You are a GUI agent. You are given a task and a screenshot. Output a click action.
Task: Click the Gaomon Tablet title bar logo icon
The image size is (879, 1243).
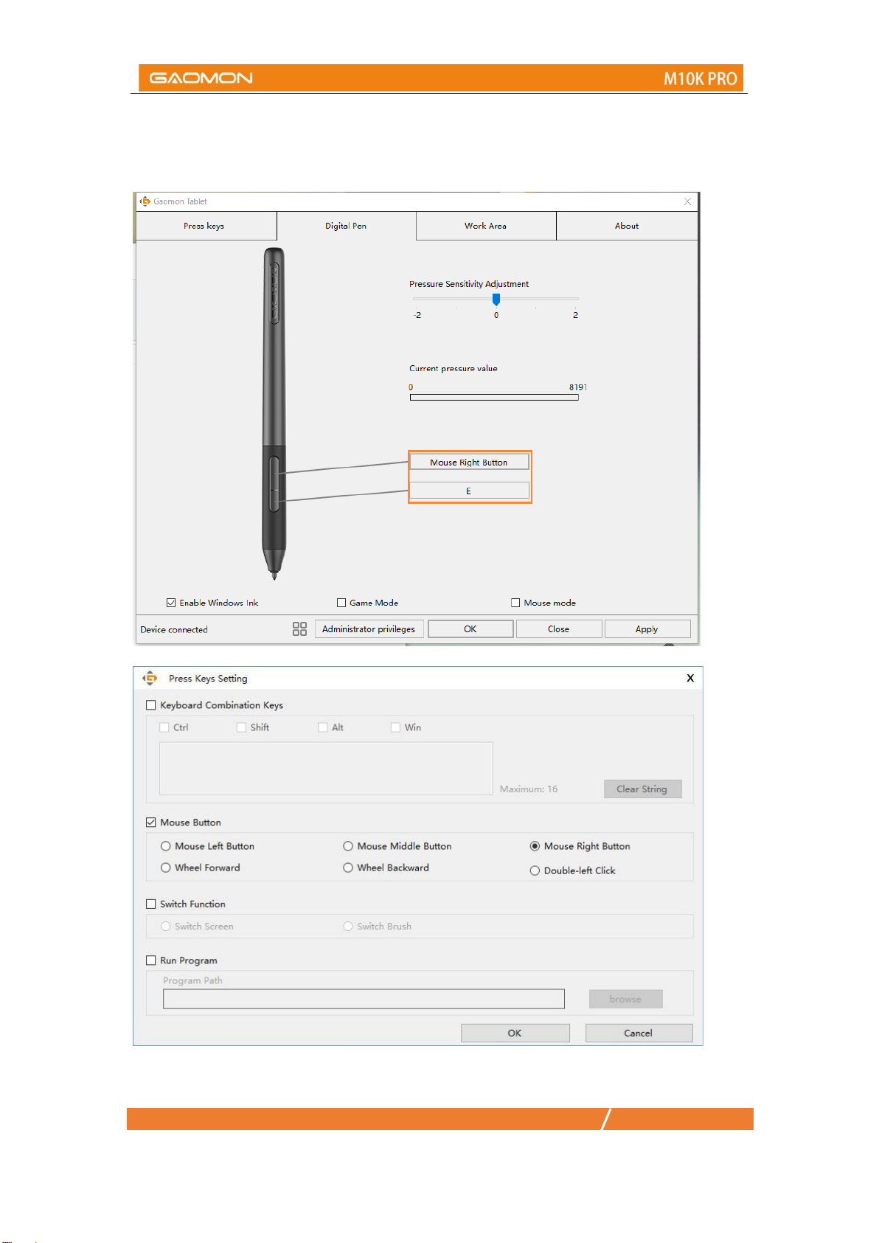[x=145, y=201]
